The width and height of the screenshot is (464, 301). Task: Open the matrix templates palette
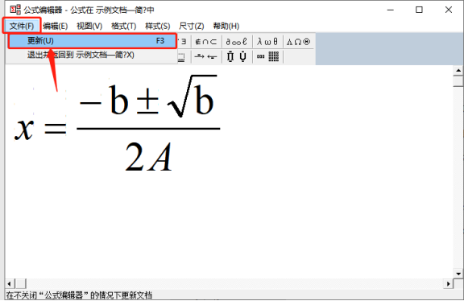pyautogui.click(x=267, y=56)
